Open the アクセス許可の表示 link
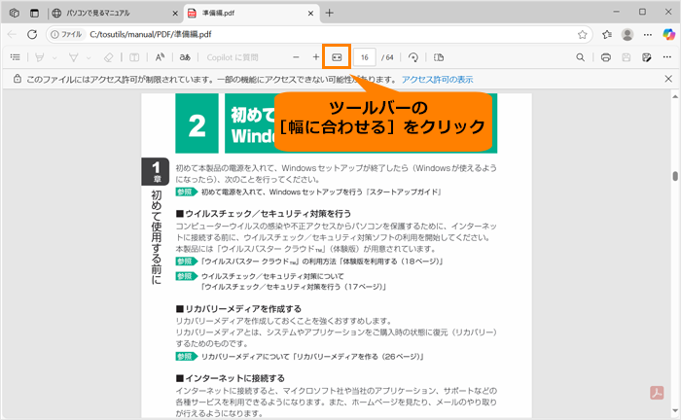 (x=437, y=80)
